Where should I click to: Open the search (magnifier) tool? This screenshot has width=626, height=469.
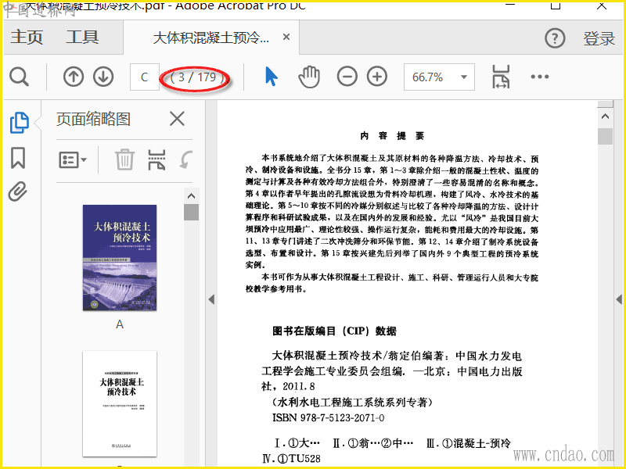coord(19,77)
